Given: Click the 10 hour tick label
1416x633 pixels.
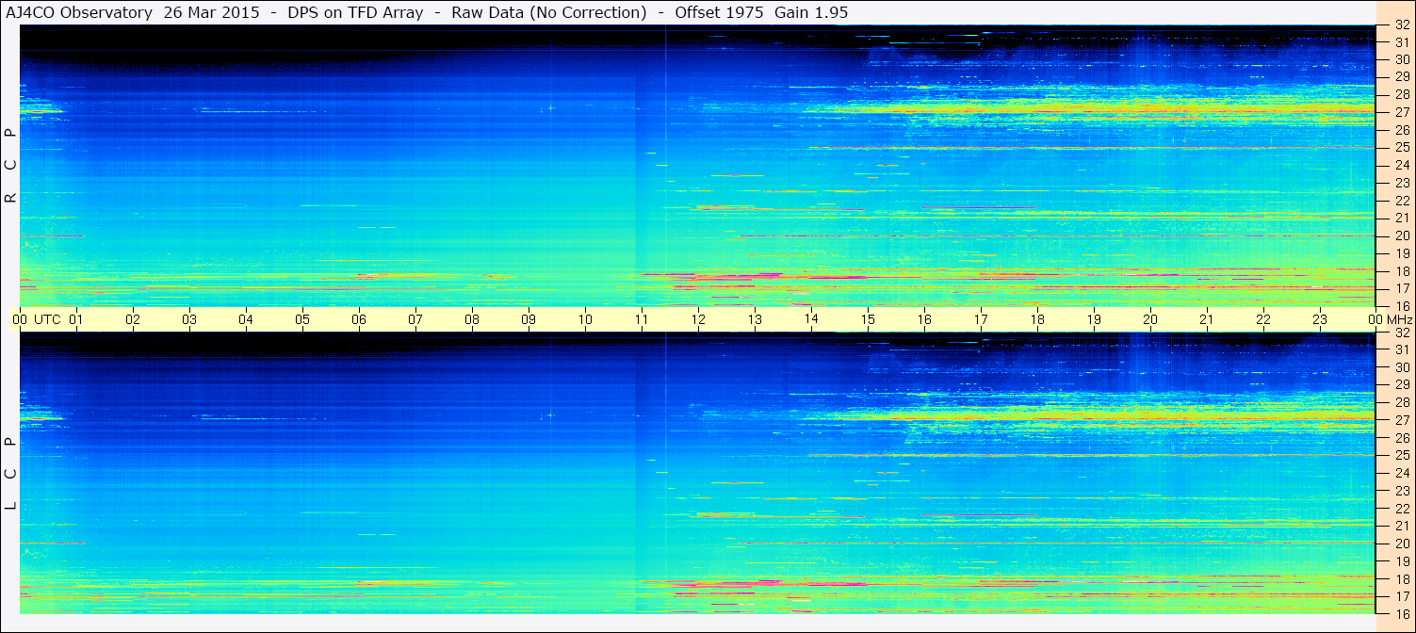Looking at the screenshot, I should [585, 319].
